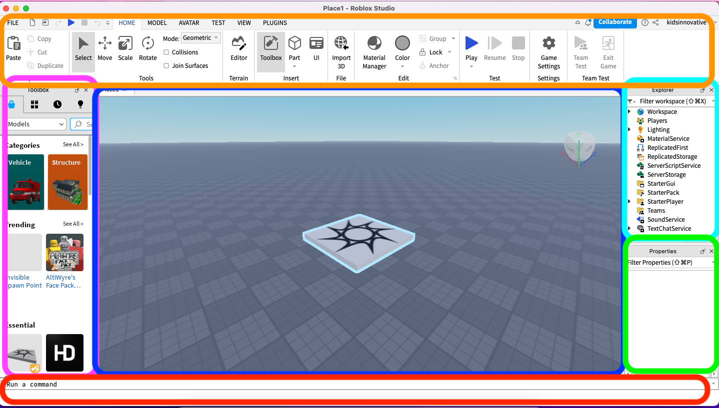Open the Toolbox Recent clock tab
719x408 pixels.
pos(57,104)
